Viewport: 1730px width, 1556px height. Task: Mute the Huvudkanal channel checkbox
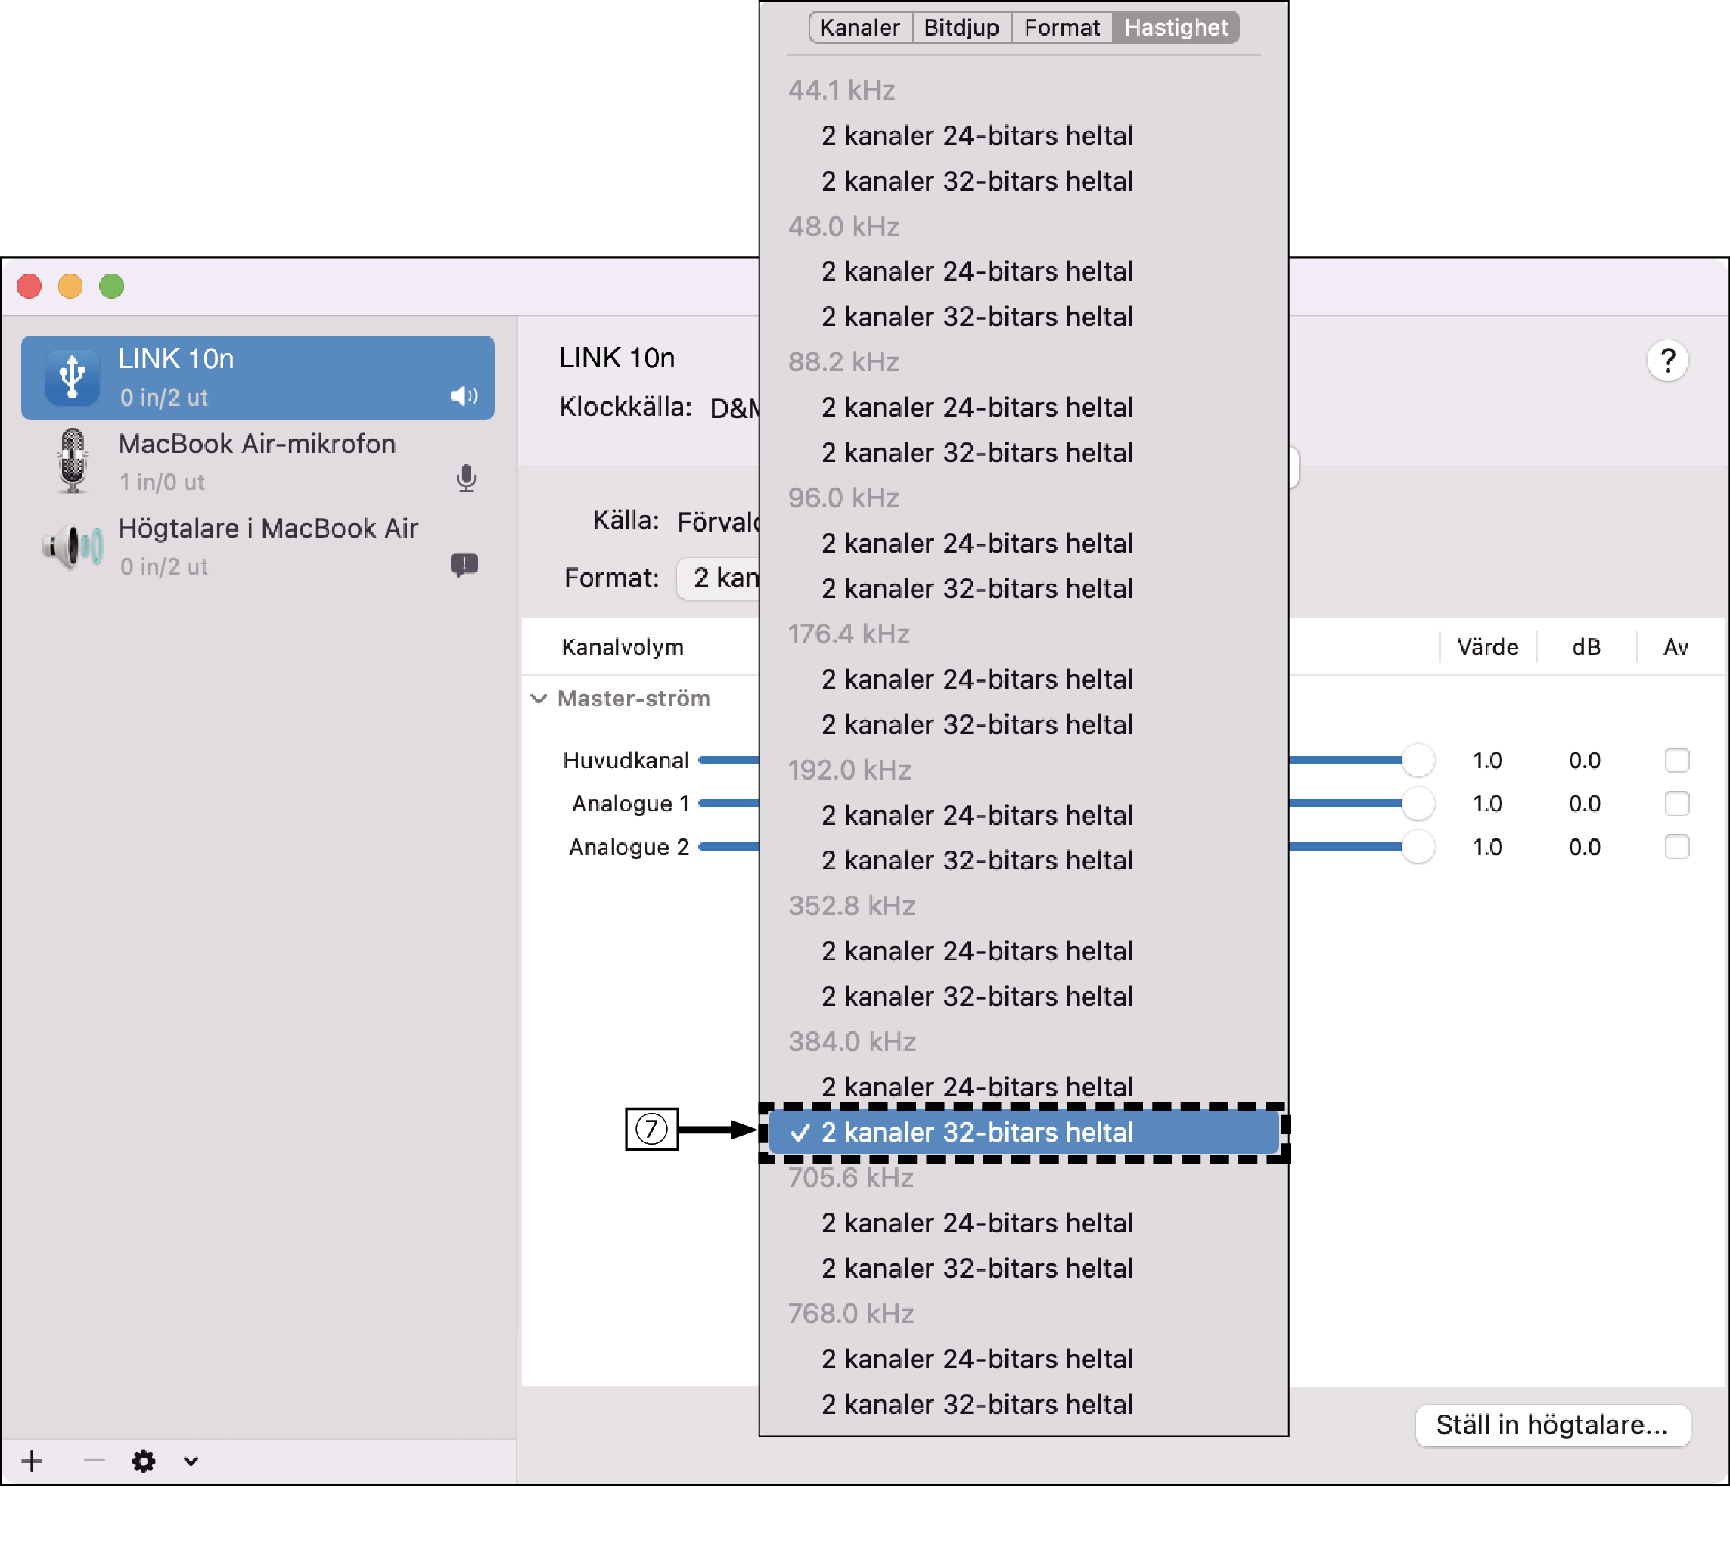click(1676, 760)
